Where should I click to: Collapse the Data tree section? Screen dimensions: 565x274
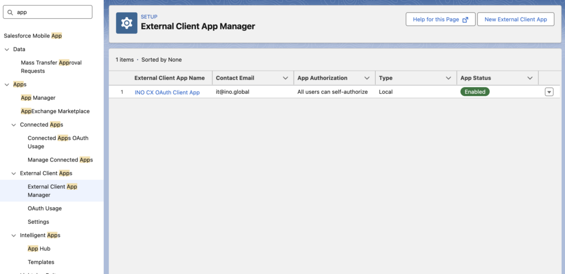click(x=7, y=49)
